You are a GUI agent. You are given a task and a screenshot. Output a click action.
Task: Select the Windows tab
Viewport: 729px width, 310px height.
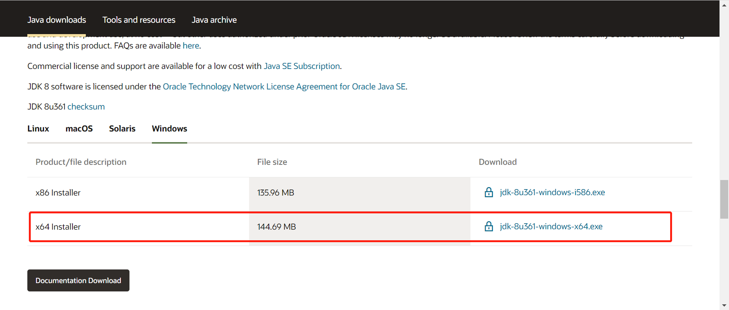169,128
